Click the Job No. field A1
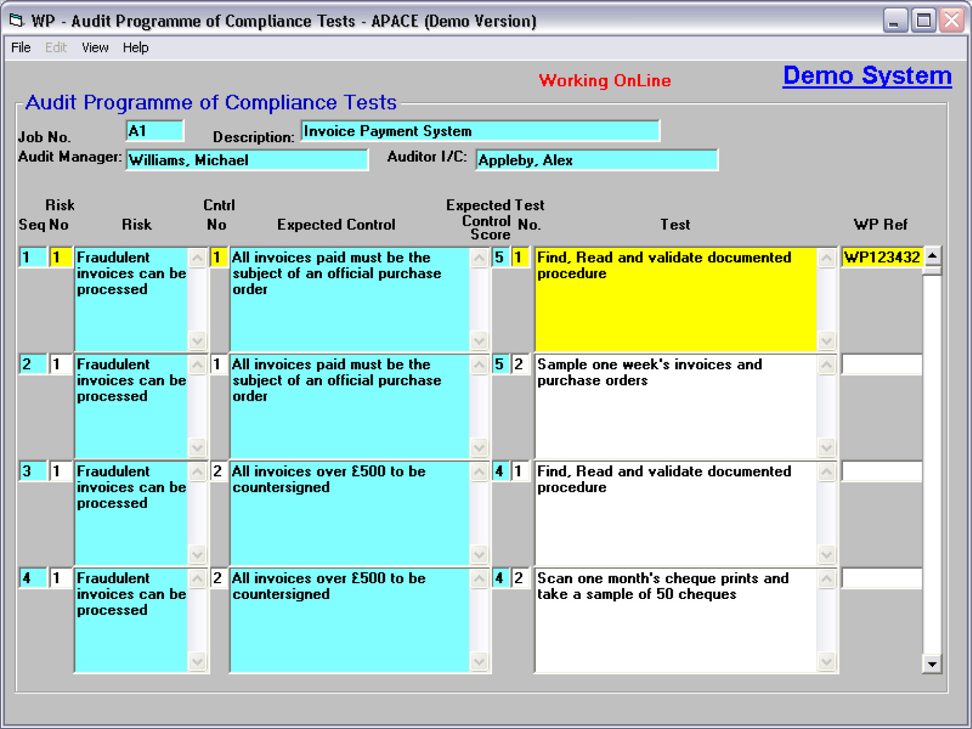 coord(155,131)
